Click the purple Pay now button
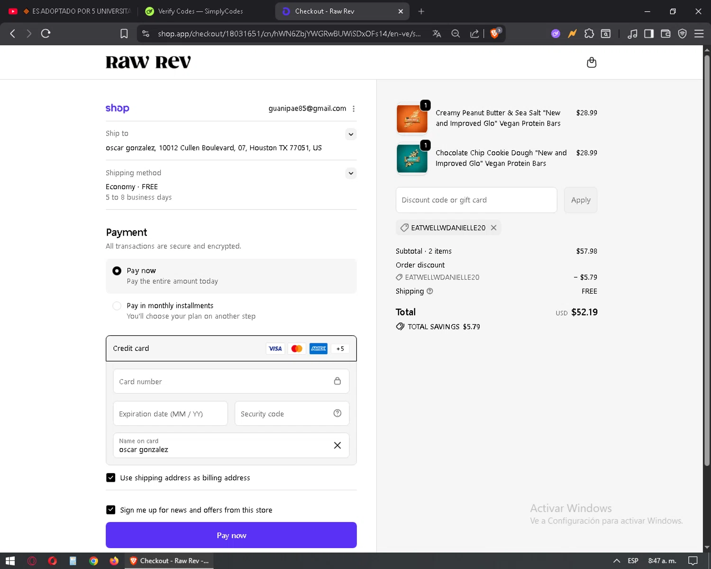Image resolution: width=711 pixels, height=569 pixels. pyautogui.click(x=231, y=535)
